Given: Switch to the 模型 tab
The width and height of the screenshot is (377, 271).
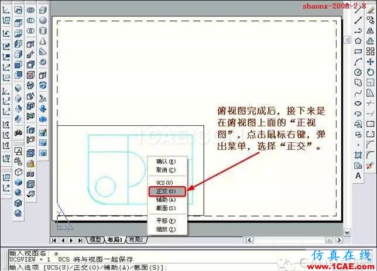Looking at the screenshot, I should click(x=95, y=240).
